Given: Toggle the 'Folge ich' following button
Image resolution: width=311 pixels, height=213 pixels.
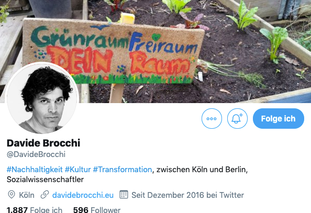Looking at the screenshot, I should click(x=278, y=119).
